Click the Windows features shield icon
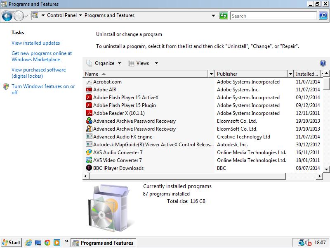The width and height of the screenshot is (330, 248). coord(6,86)
